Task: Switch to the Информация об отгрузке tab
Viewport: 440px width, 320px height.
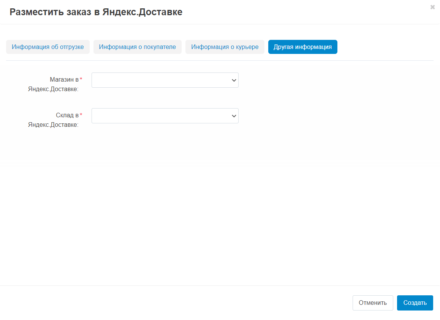Action: click(48, 47)
